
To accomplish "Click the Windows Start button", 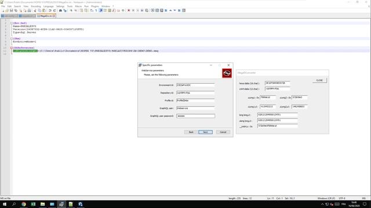I will [x=5, y=204].
